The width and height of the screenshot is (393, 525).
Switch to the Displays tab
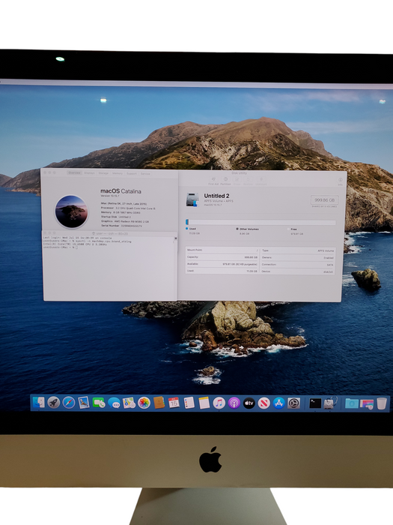click(89, 173)
